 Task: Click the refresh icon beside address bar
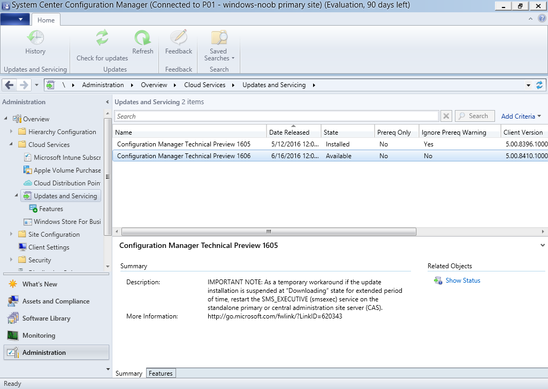tap(539, 85)
